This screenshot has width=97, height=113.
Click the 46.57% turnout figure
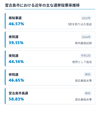coord(16,24)
